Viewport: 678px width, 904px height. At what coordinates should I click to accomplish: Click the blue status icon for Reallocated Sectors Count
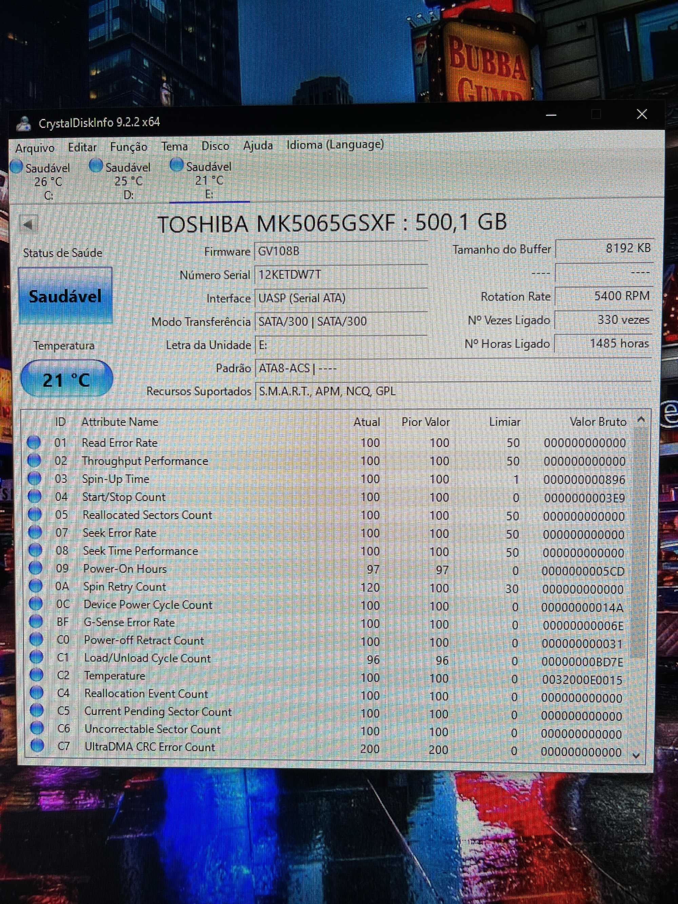(35, 515)
